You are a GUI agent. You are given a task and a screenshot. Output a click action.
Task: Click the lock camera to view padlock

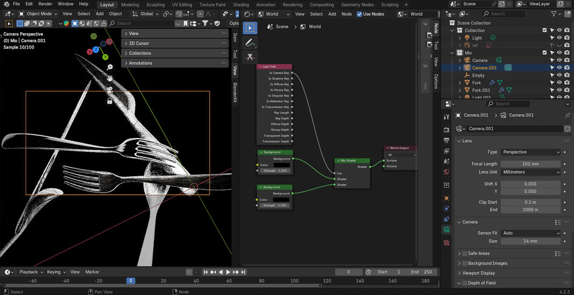pos(109,101)
